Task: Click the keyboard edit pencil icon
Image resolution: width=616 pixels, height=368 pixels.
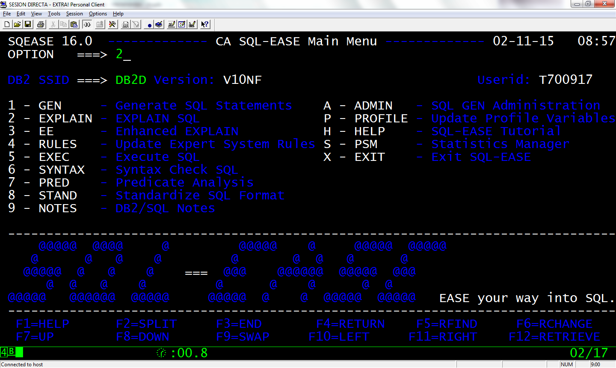Action: (x=172, y=24)
